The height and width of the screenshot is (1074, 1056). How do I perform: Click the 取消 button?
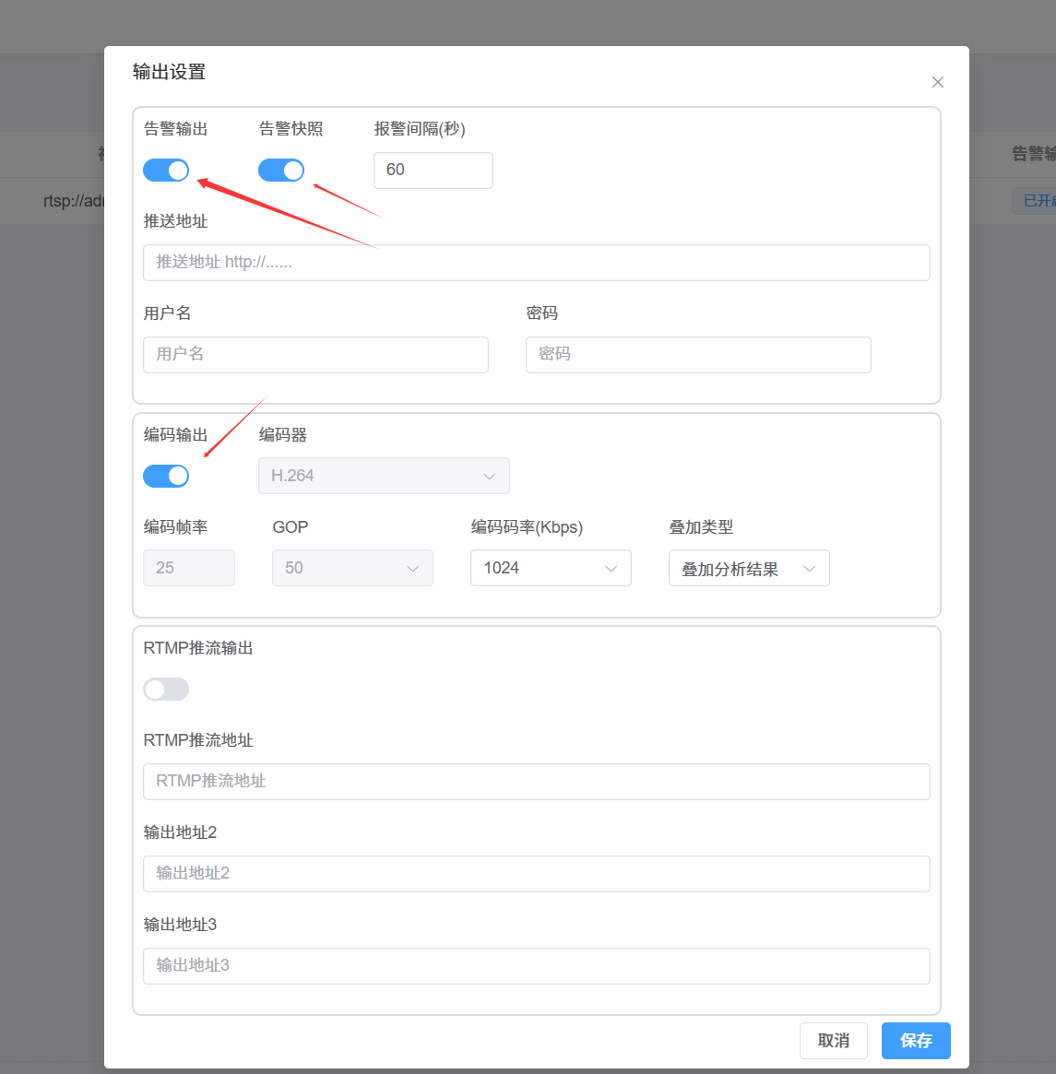tap(834, 1041)
